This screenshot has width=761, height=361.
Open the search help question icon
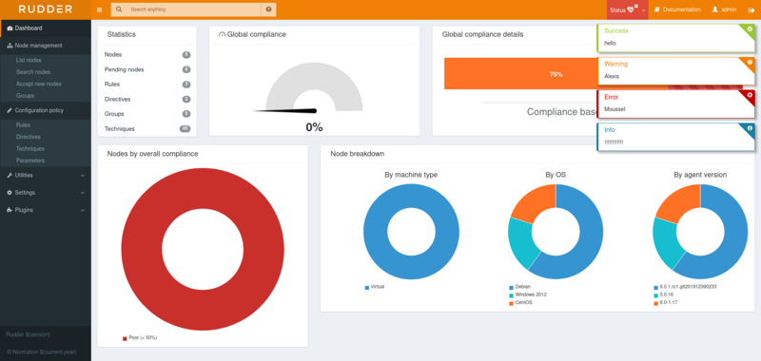pyautogui.click(x=268, y=9)
